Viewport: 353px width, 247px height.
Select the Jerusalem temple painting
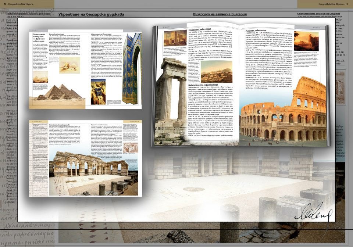(x=175, y=38)
